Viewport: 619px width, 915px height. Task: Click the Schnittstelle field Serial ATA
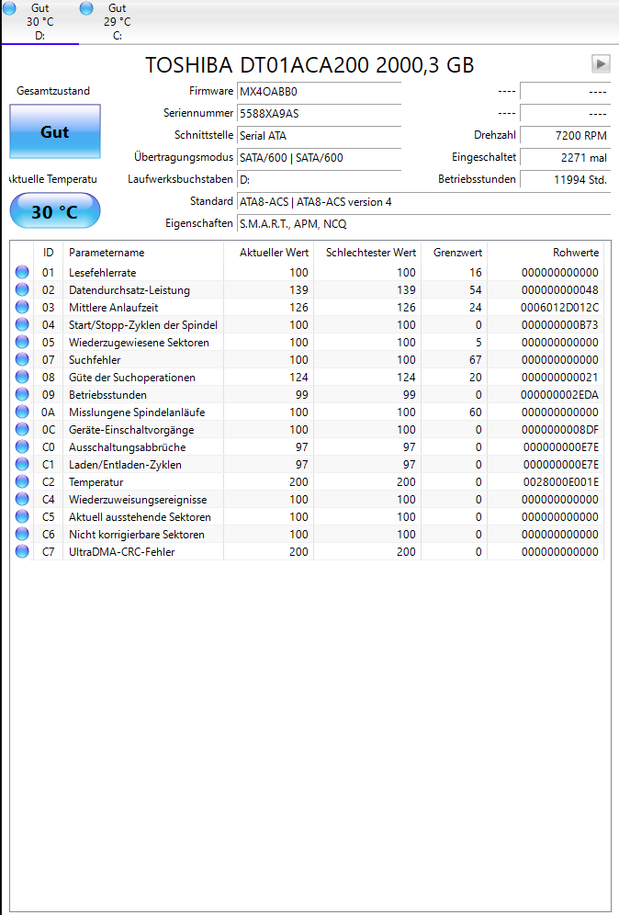tap(319, 136)
